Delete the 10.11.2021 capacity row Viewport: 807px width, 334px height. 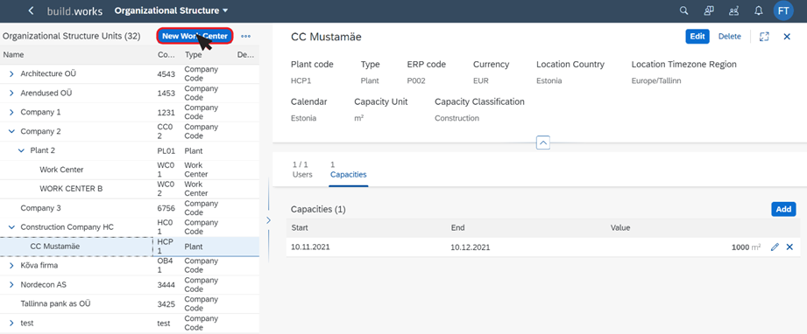789,247
